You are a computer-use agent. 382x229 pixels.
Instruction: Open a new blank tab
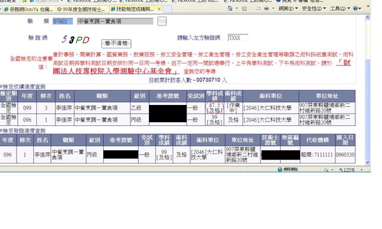coord(167,10)
